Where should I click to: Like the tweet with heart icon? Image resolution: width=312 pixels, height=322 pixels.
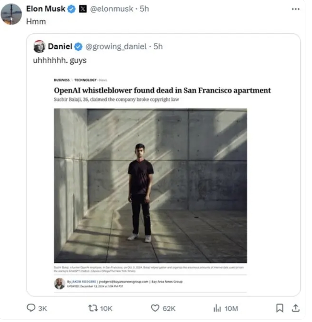[155, 308]
